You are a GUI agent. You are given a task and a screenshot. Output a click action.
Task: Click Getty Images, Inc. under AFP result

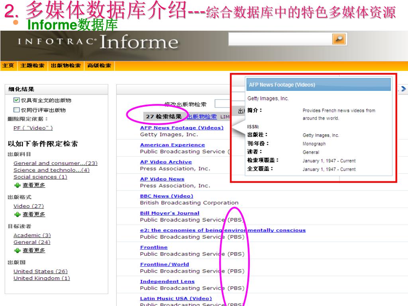169,135
